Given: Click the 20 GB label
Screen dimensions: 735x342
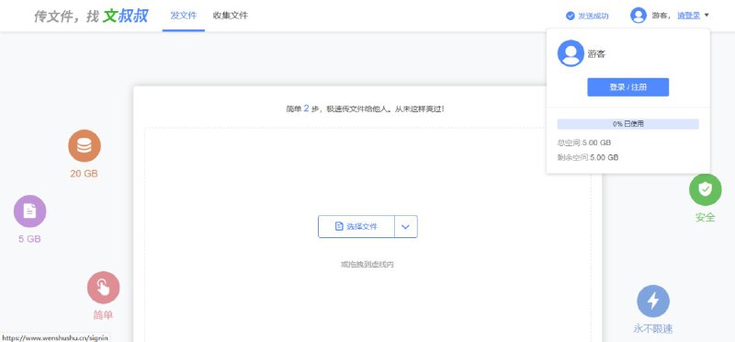Looking at the screenshot, I should (x=84, y=174).
